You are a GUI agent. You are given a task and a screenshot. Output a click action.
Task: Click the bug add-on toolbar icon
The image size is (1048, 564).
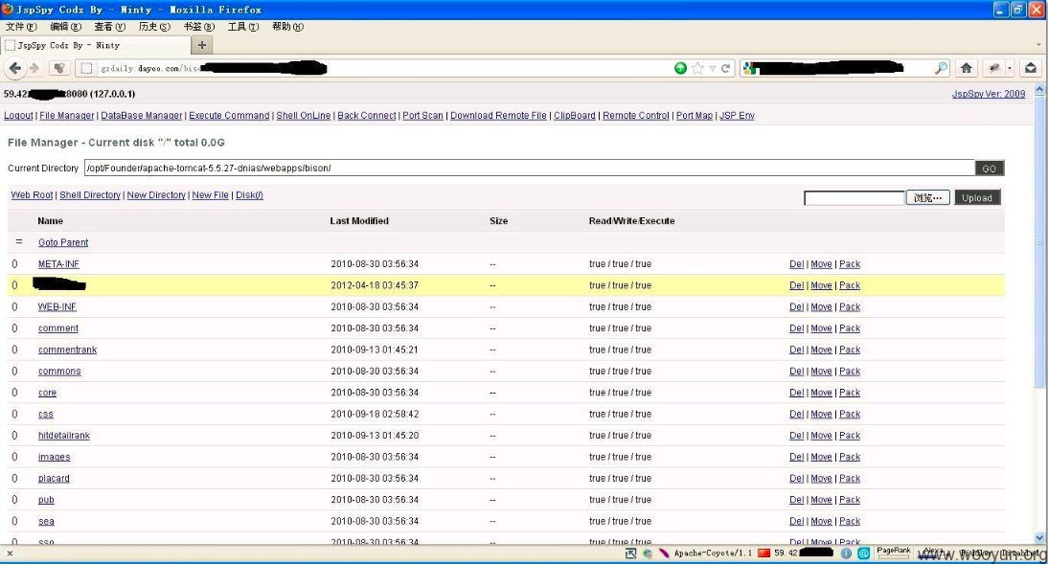pos(994,68)
